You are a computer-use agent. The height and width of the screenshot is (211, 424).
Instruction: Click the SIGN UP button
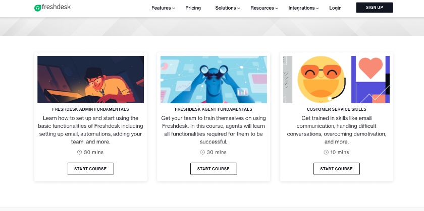point(375,8)
